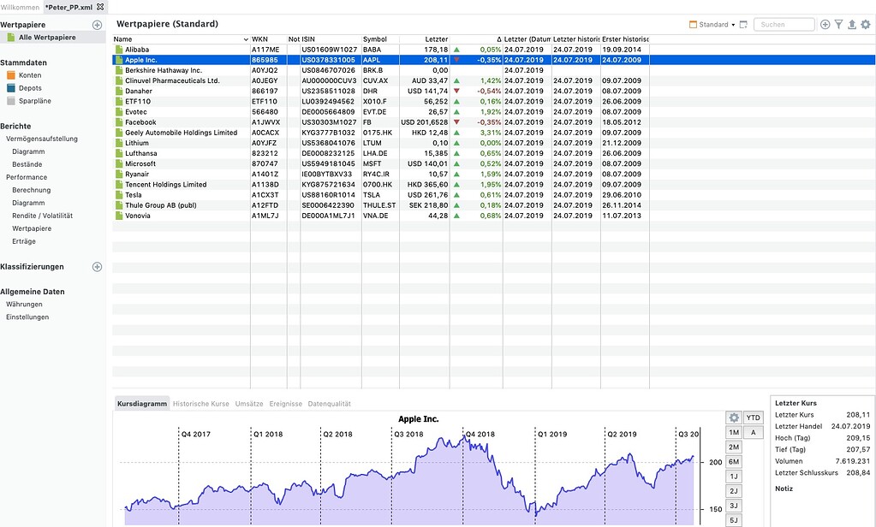Click the Suchen search field
This screenshot has width=876, height=527.
tap(784, 25)
